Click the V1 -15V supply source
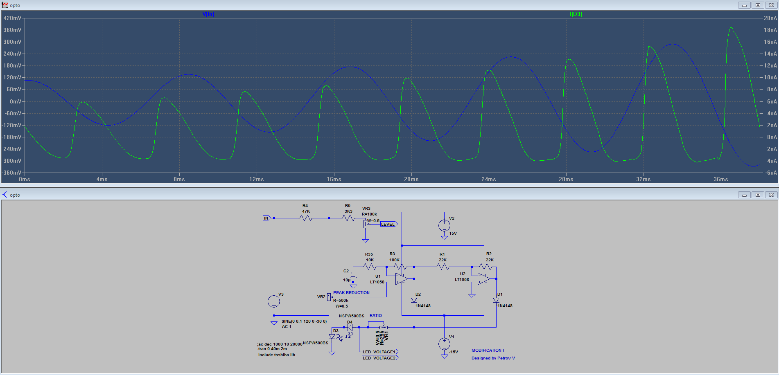779x375 pixels. click(x=444, y=344)
